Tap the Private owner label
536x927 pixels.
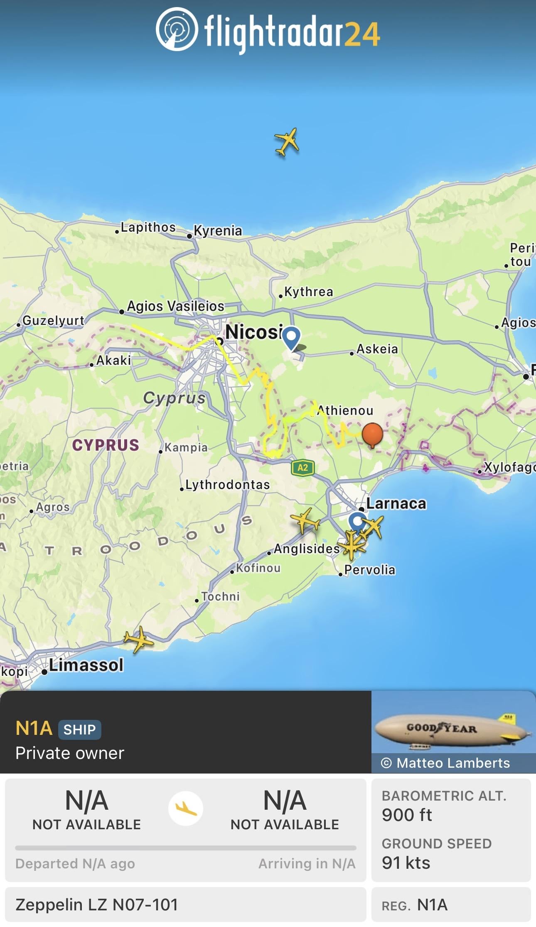[70, 753]
